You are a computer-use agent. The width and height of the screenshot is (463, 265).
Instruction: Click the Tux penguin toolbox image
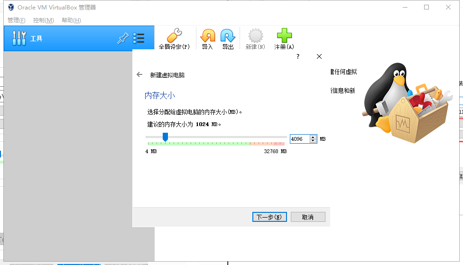pyautogui.click(x=407, y=102)
